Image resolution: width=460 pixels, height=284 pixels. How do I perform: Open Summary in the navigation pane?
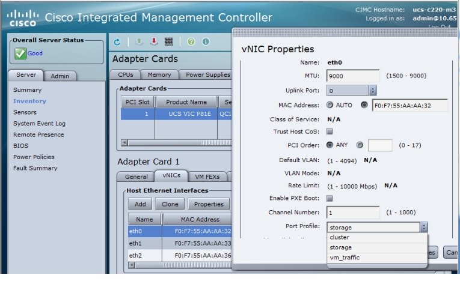pos(27,90)
